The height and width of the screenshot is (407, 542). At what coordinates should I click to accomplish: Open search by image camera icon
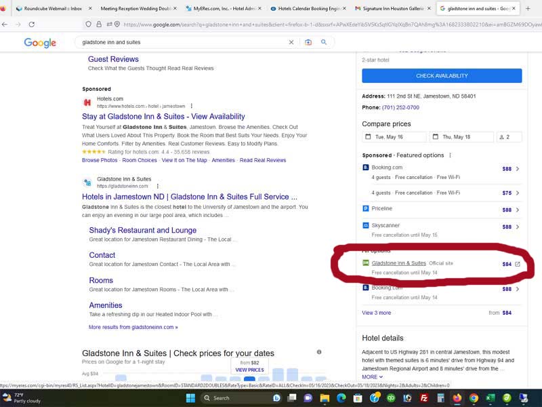pyautogui.click(x=308, y=42)
